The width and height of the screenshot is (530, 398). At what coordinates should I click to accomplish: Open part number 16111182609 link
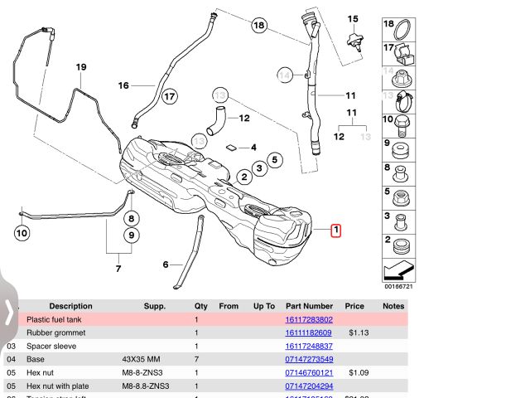[309, 332]
